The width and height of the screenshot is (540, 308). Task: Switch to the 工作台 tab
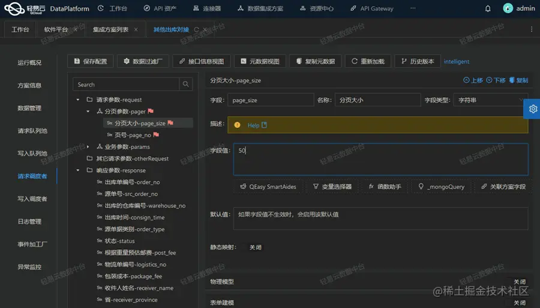point(20,29)
